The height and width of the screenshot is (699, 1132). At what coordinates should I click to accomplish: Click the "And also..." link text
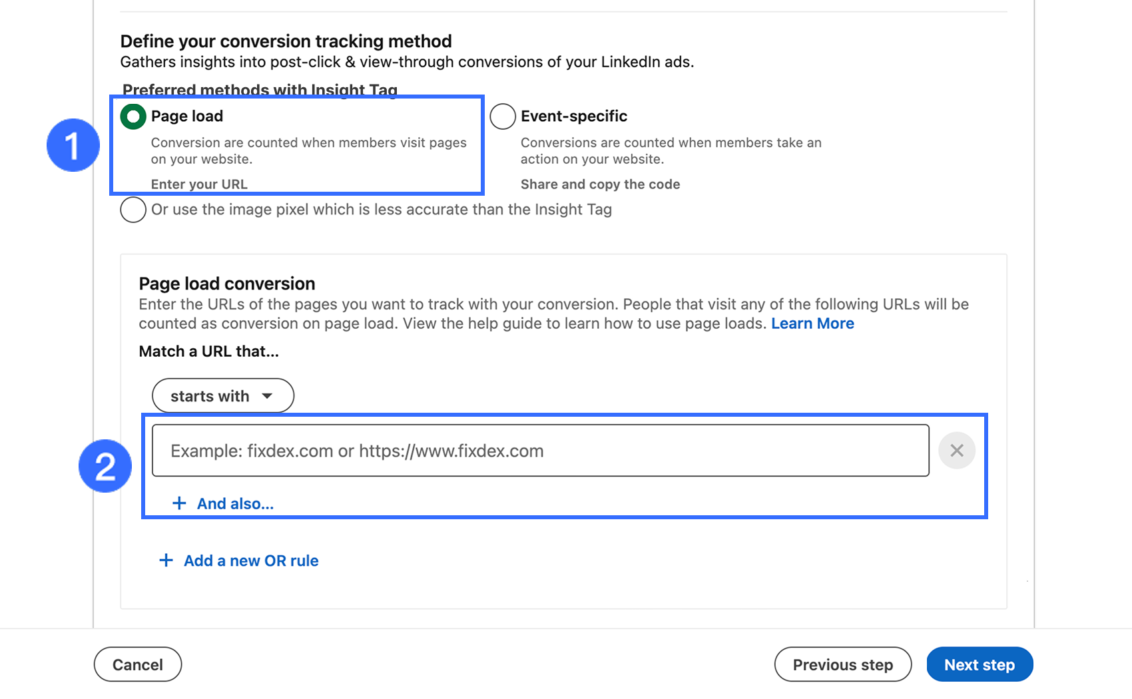(235, 504)
